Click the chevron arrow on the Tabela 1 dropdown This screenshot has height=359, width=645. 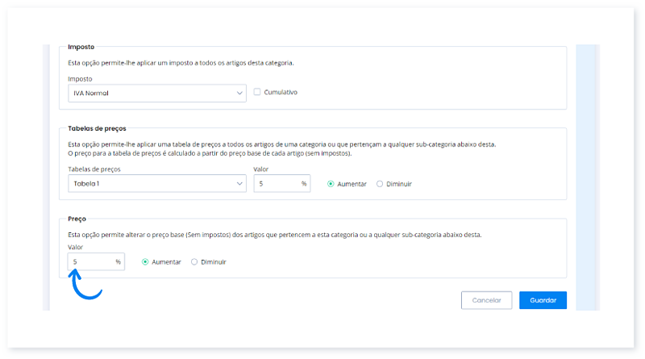tap(239, 183)
